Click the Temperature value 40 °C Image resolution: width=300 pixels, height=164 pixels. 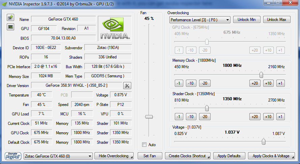click(42, 95)
